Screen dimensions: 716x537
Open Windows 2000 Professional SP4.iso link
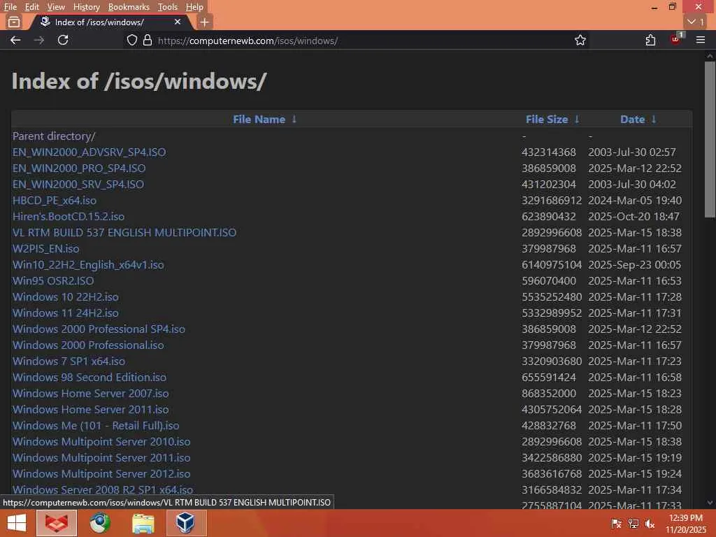[x=99, y=329]
